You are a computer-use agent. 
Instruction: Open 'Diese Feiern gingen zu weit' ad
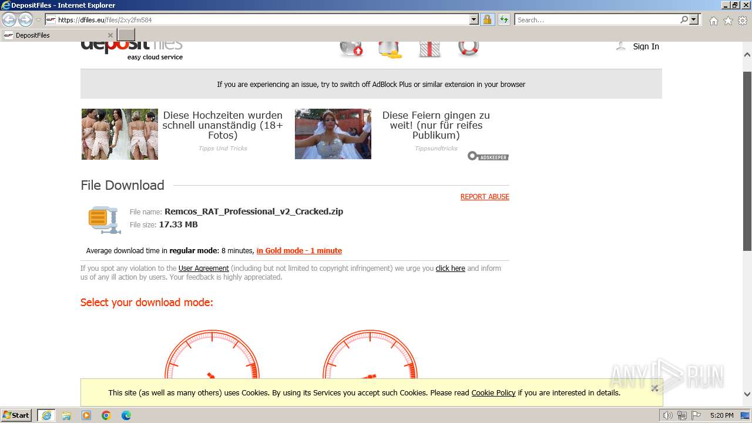(x=436, y=125)
